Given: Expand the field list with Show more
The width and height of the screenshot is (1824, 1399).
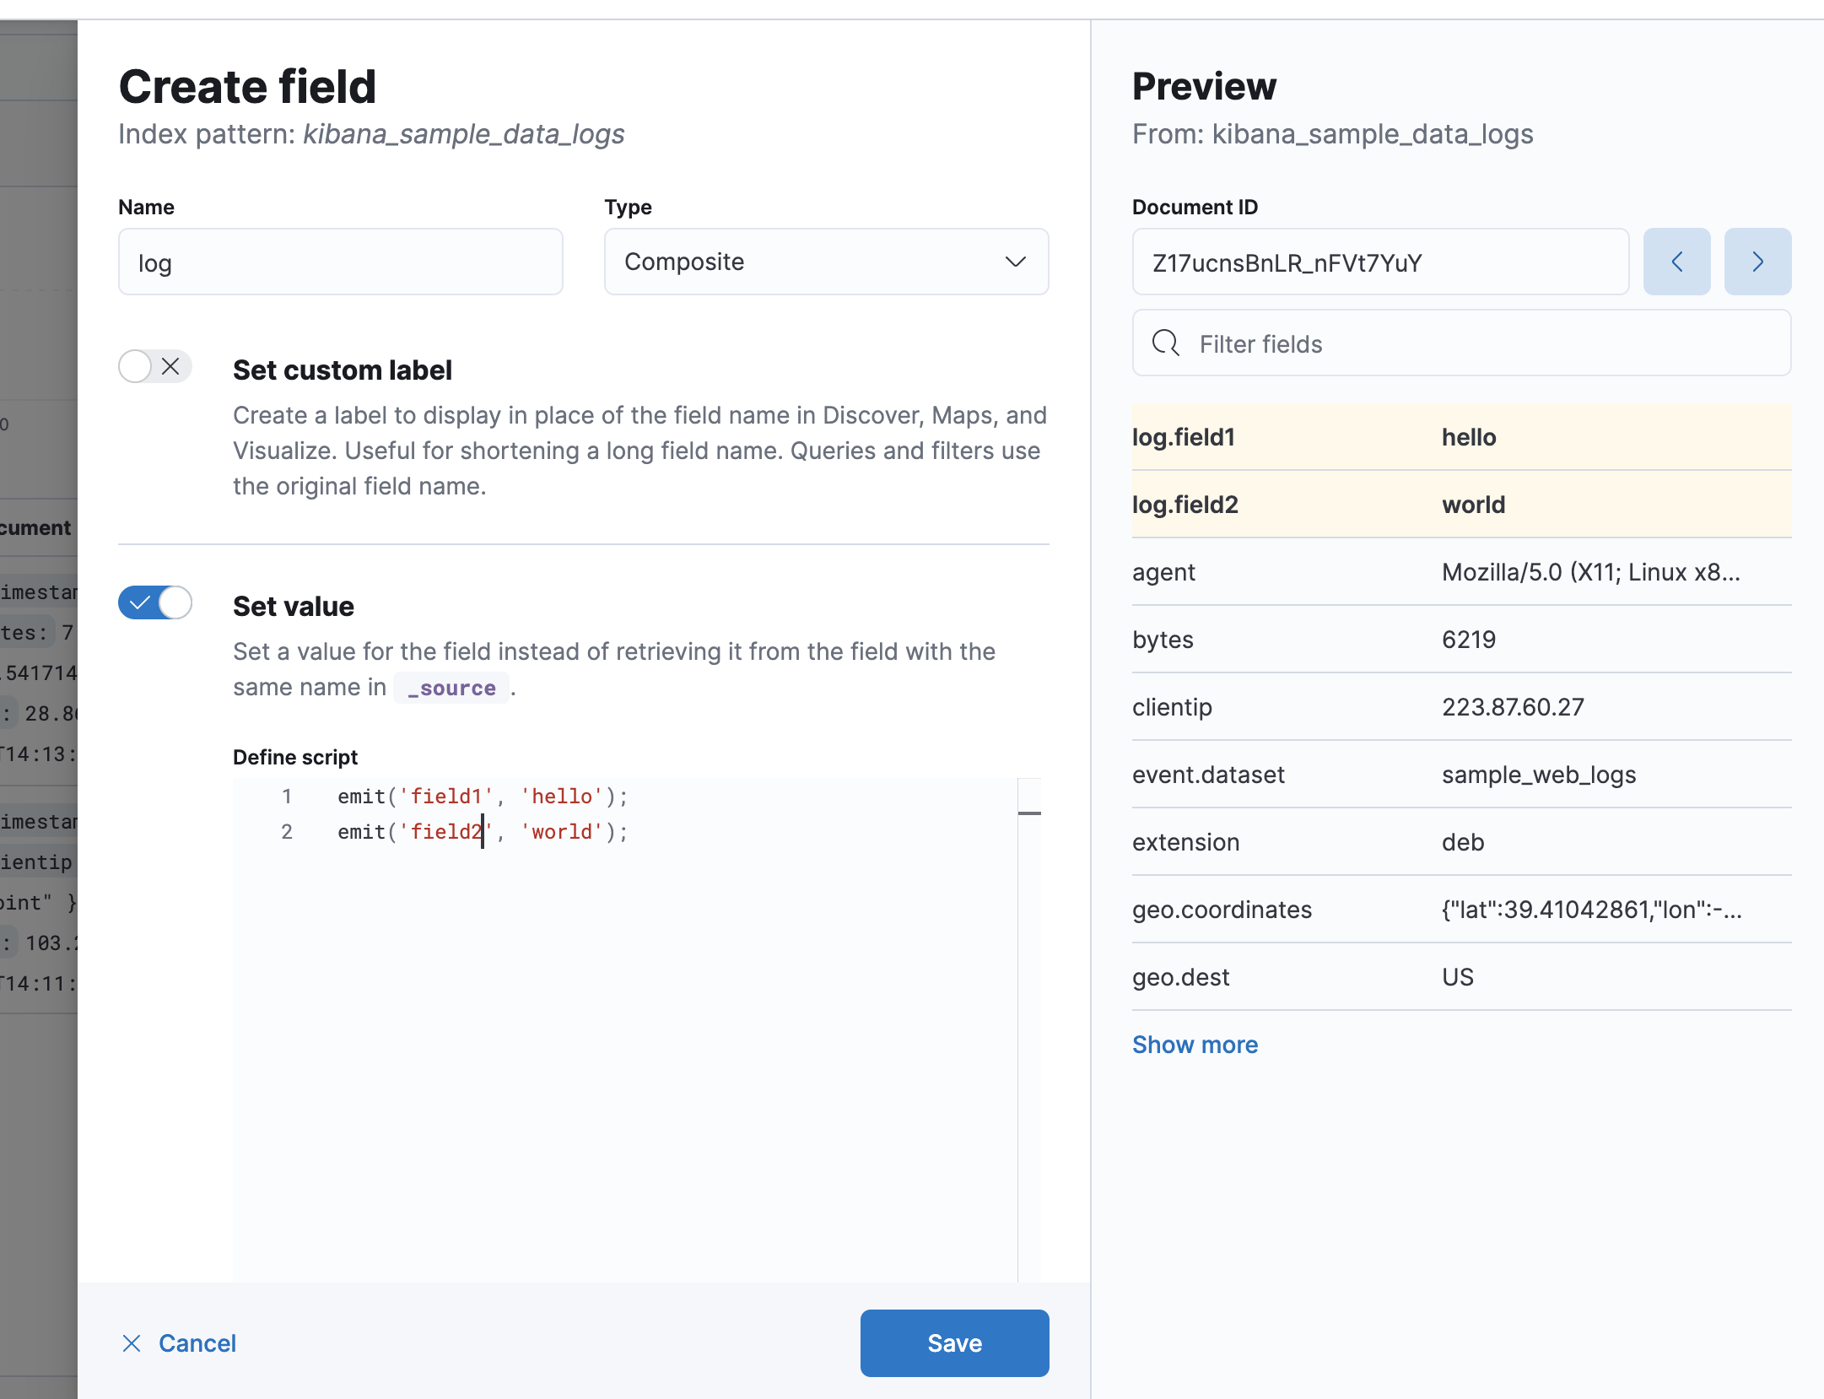Looking at the screenshot, I should click(x=1194, y=1045).
